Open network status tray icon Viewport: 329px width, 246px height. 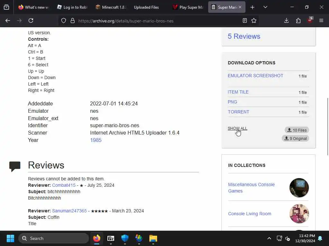coord(279,238)
